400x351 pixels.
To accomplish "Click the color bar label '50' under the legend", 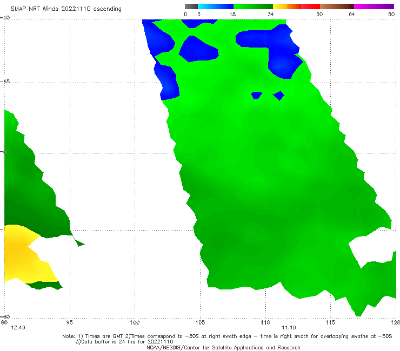I will coord(319,15).
